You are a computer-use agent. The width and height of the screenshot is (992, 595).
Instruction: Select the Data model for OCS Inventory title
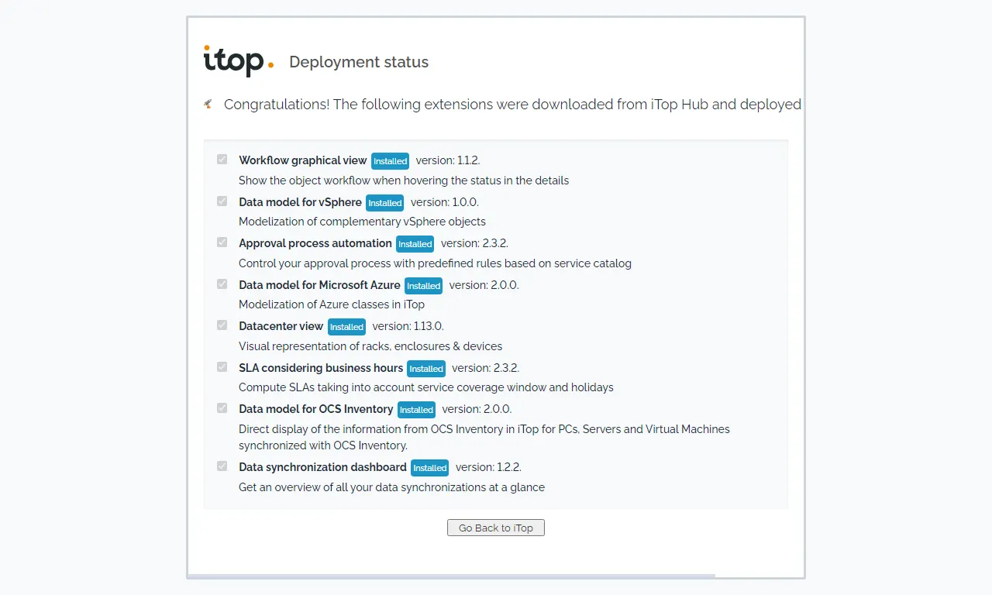coord(316,409)
